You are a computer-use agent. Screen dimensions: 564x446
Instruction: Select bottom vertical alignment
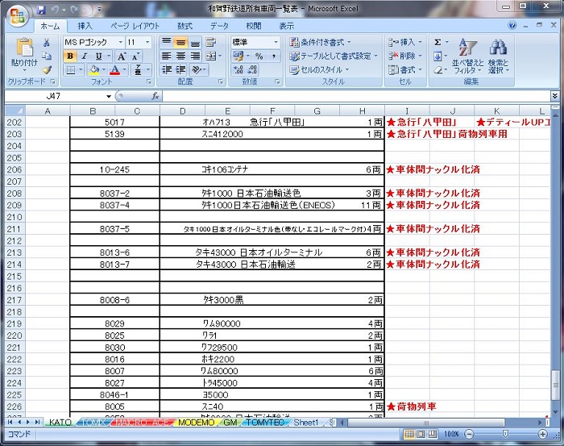pos(195,42)
